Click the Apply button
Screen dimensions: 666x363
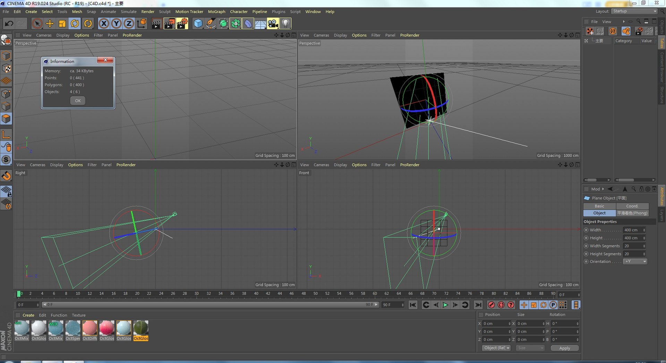point(565,348)
